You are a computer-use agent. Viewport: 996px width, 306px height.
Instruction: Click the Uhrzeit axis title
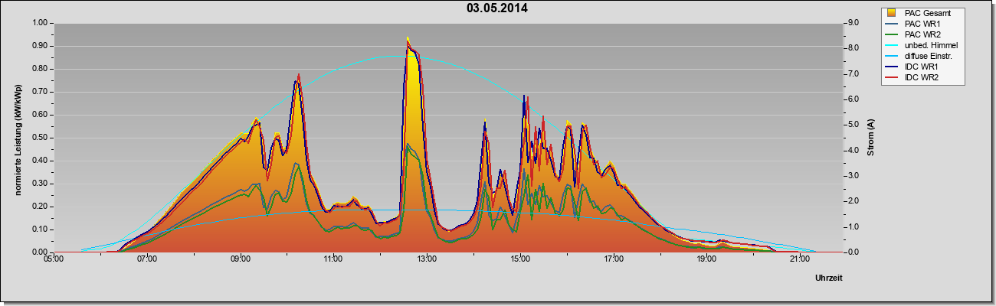click(x=828, y=278)
